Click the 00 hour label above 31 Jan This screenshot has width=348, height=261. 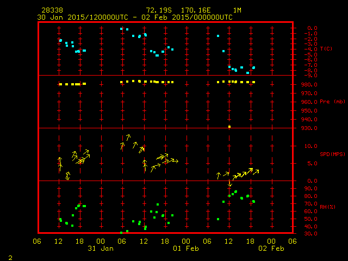(x=101, y=241)
